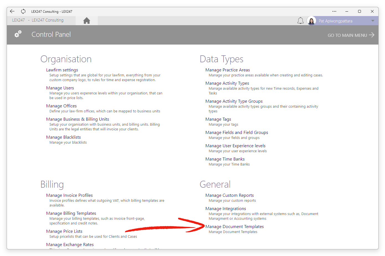Expand the Pat Apiwongpattara user dropdown
The height and width of the screenshot is (256, 385).
click(x=373, y=21)
